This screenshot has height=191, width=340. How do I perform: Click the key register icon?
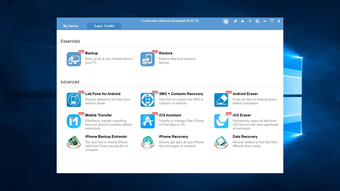(x=235, y=21)
